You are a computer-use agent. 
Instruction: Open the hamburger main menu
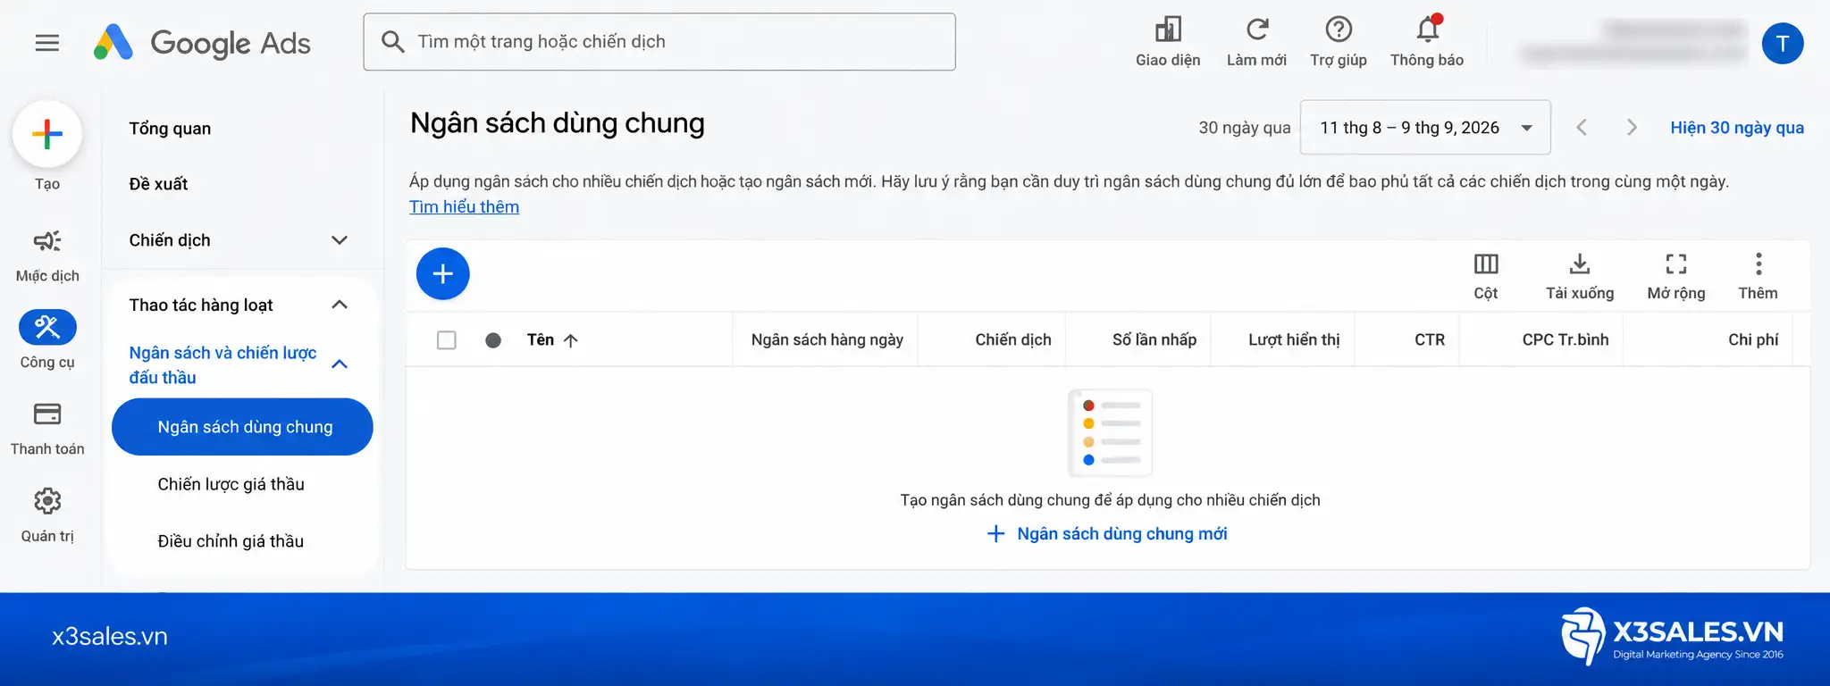[x=47, y=43]
